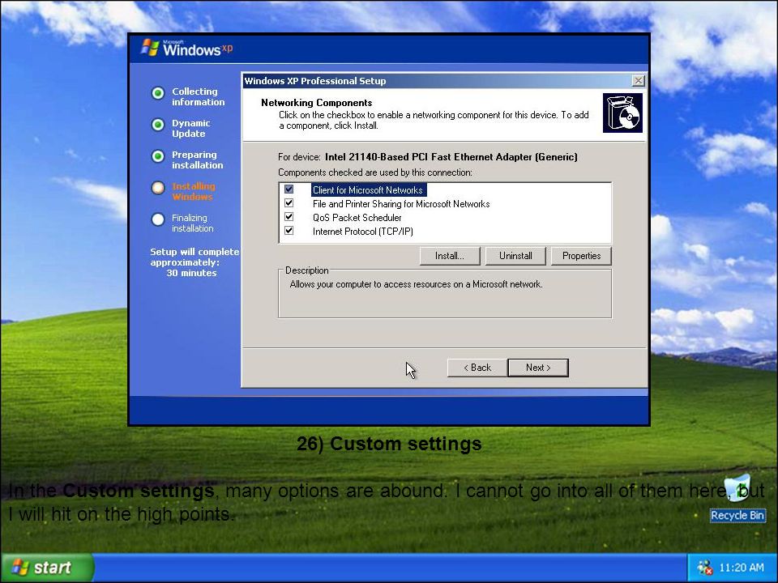Uncheck Client for Microsoft Networks checkbox
Image resolution: width=778 pixels, height=583 pixels.
289,189
